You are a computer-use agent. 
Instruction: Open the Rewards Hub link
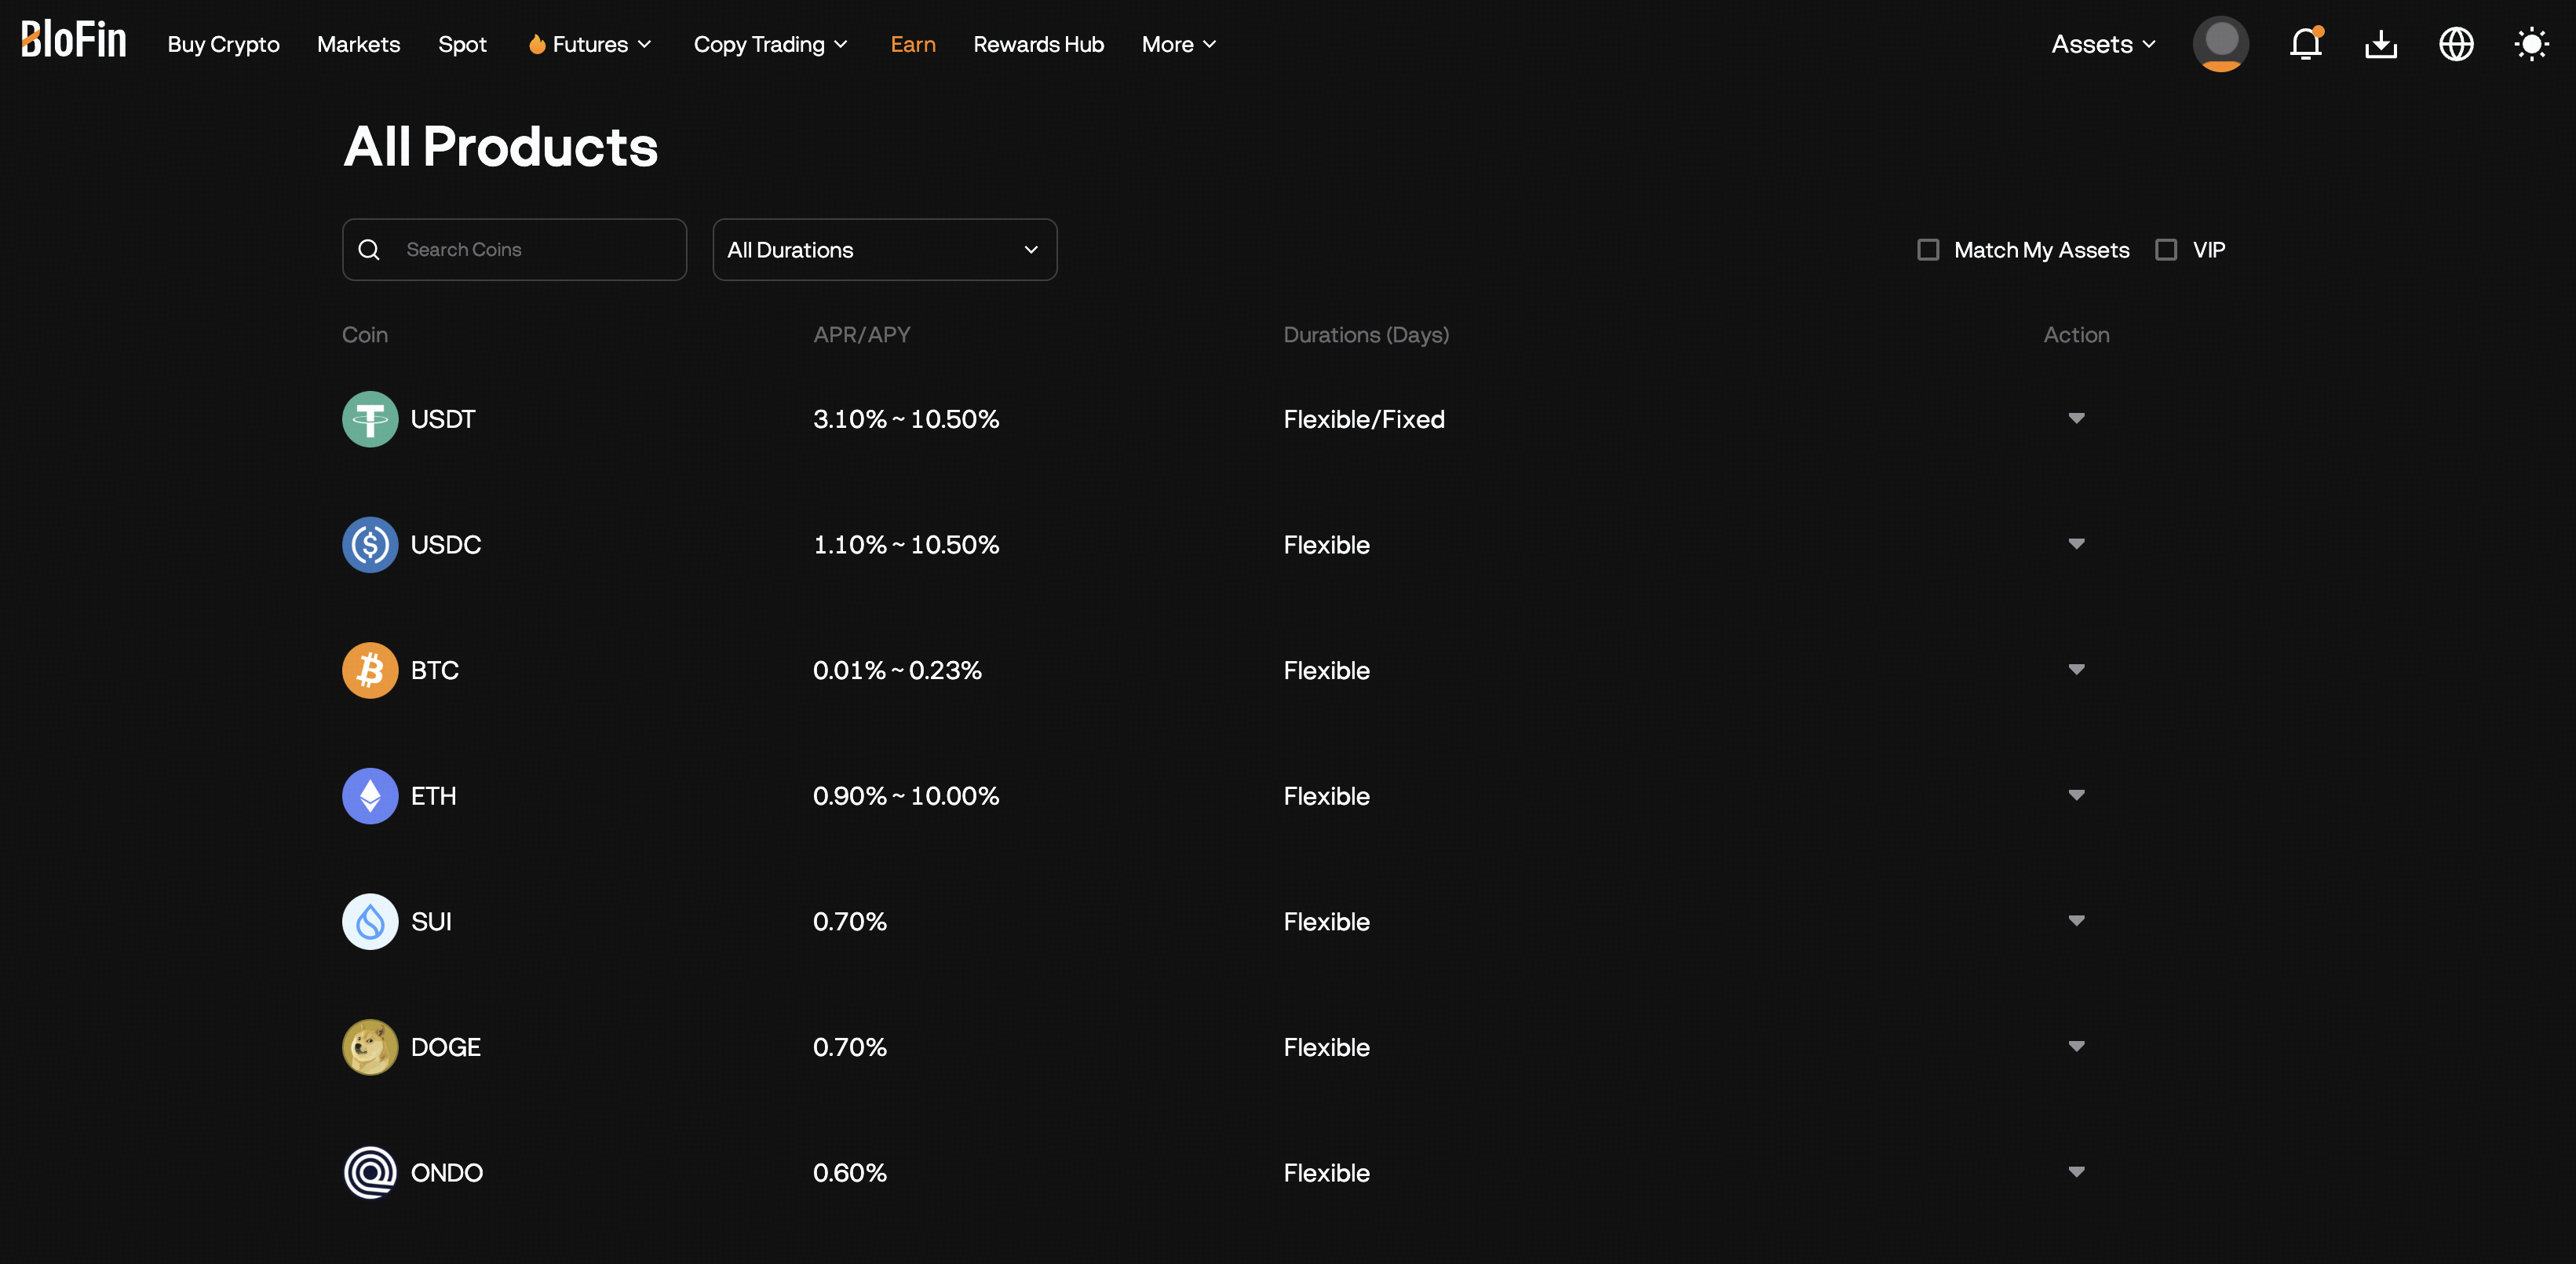pyautogui.click(x=1038, y=44)
